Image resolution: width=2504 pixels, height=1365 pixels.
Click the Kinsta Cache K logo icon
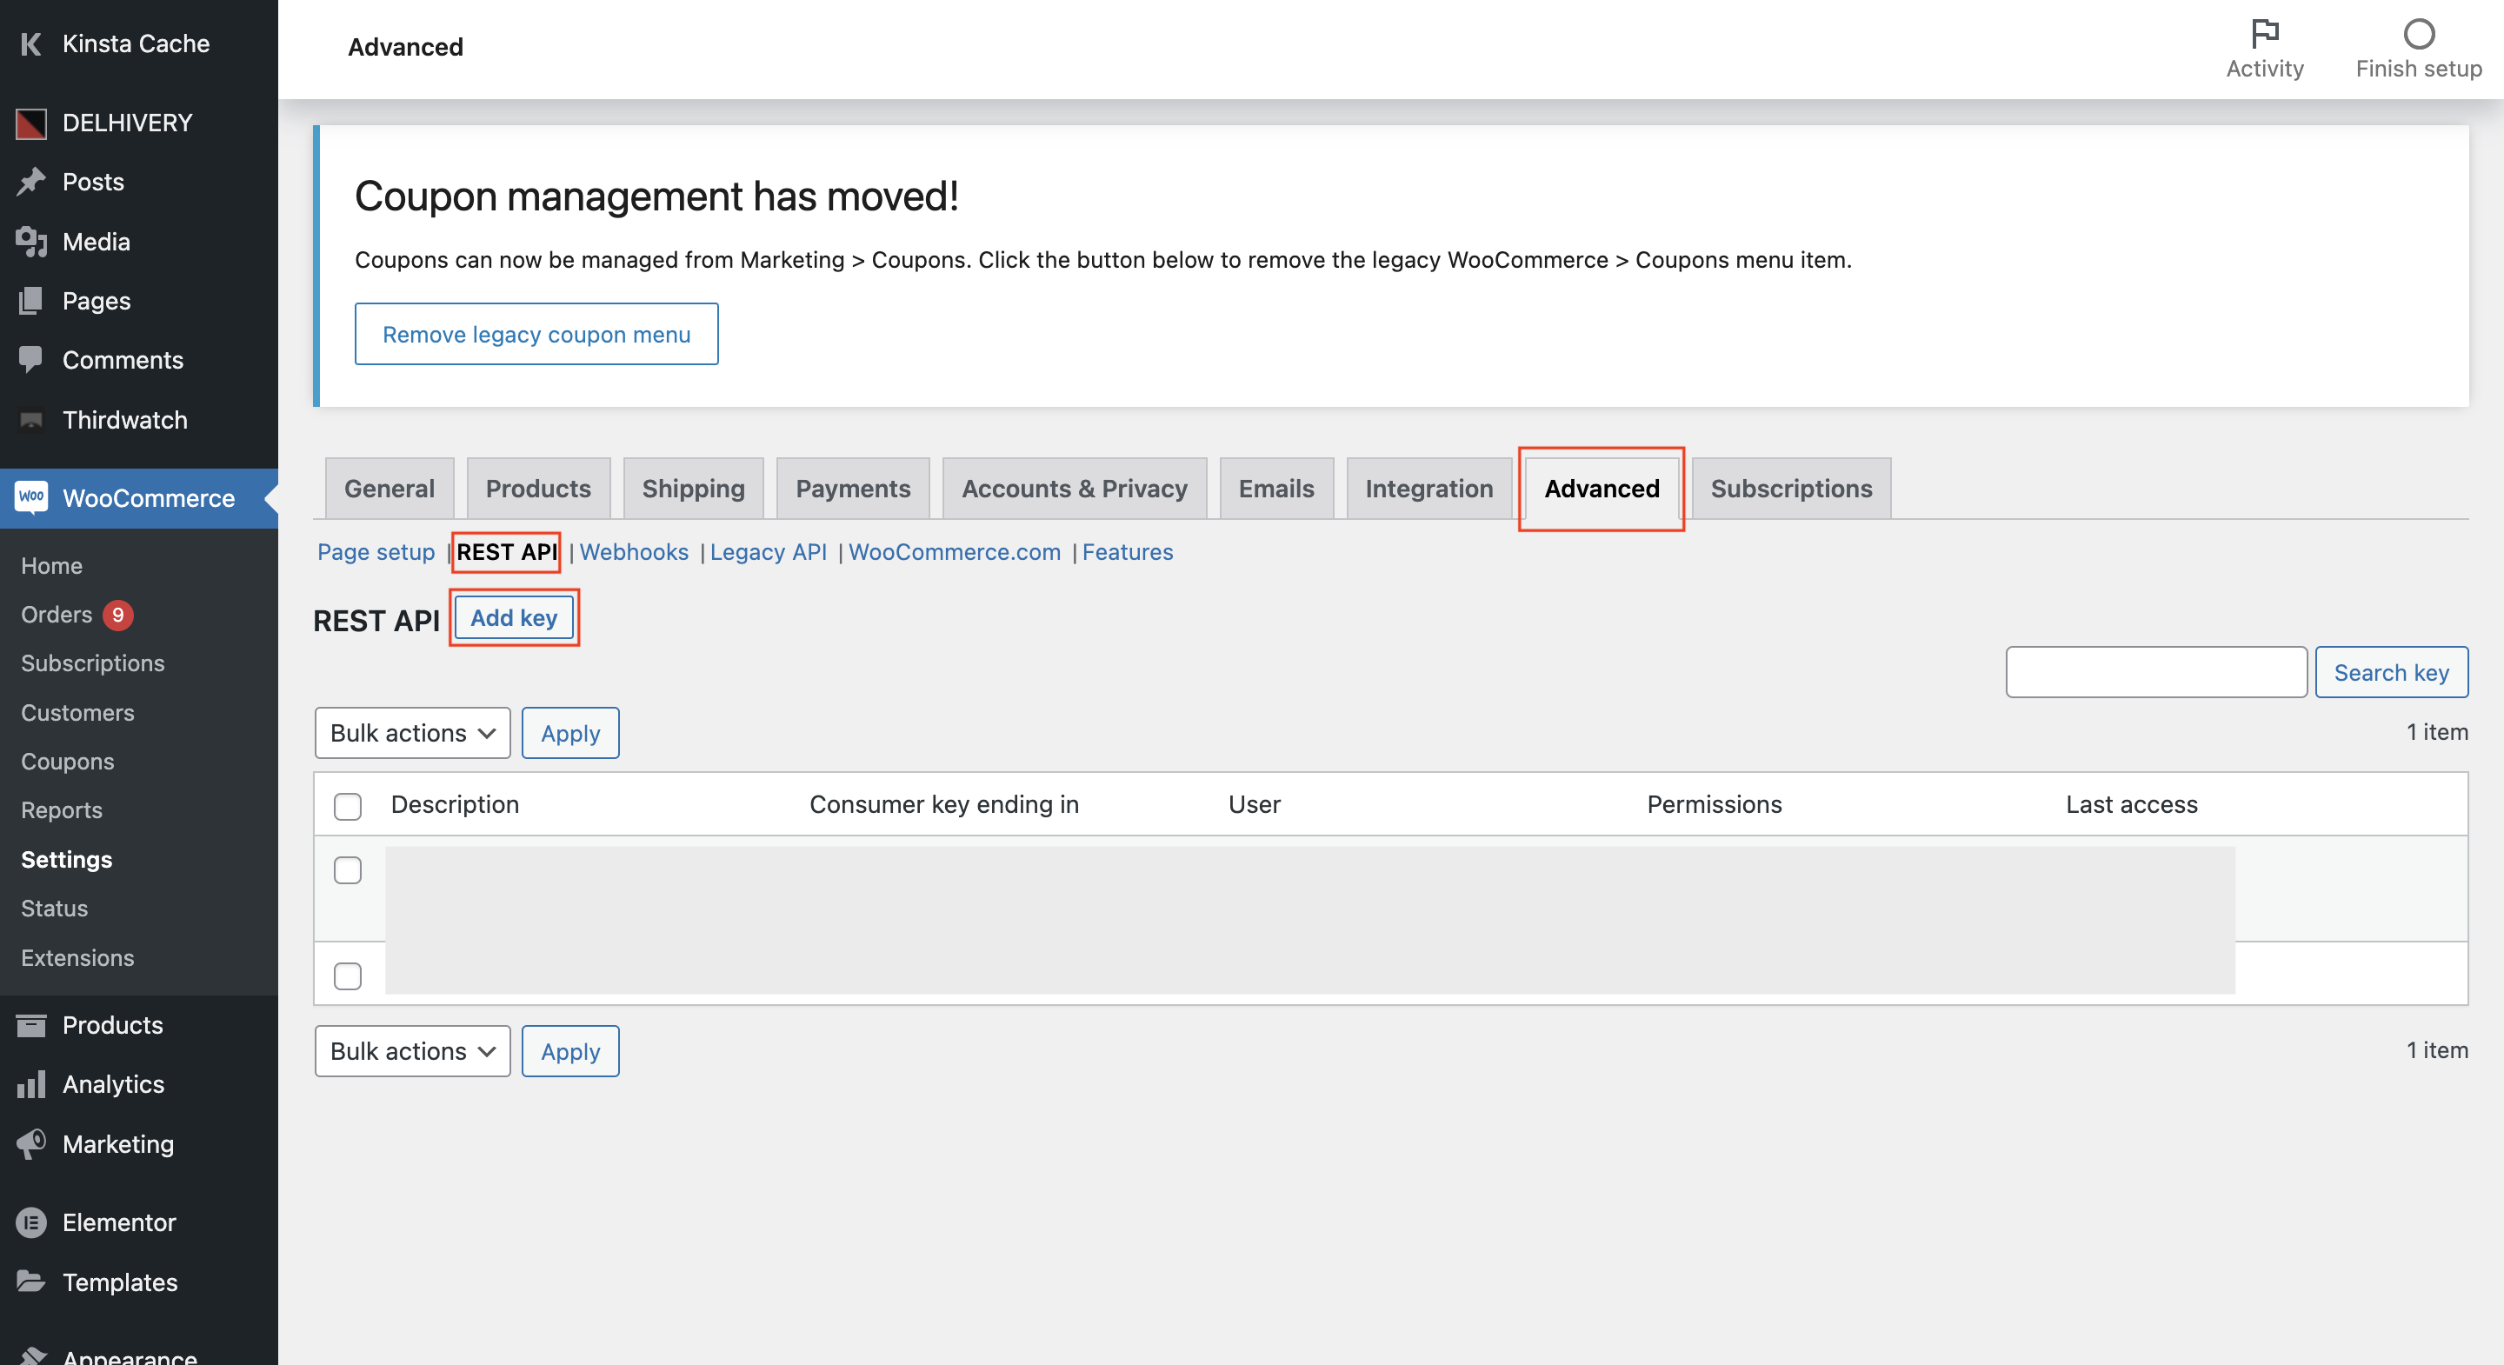tap(31, 43)
